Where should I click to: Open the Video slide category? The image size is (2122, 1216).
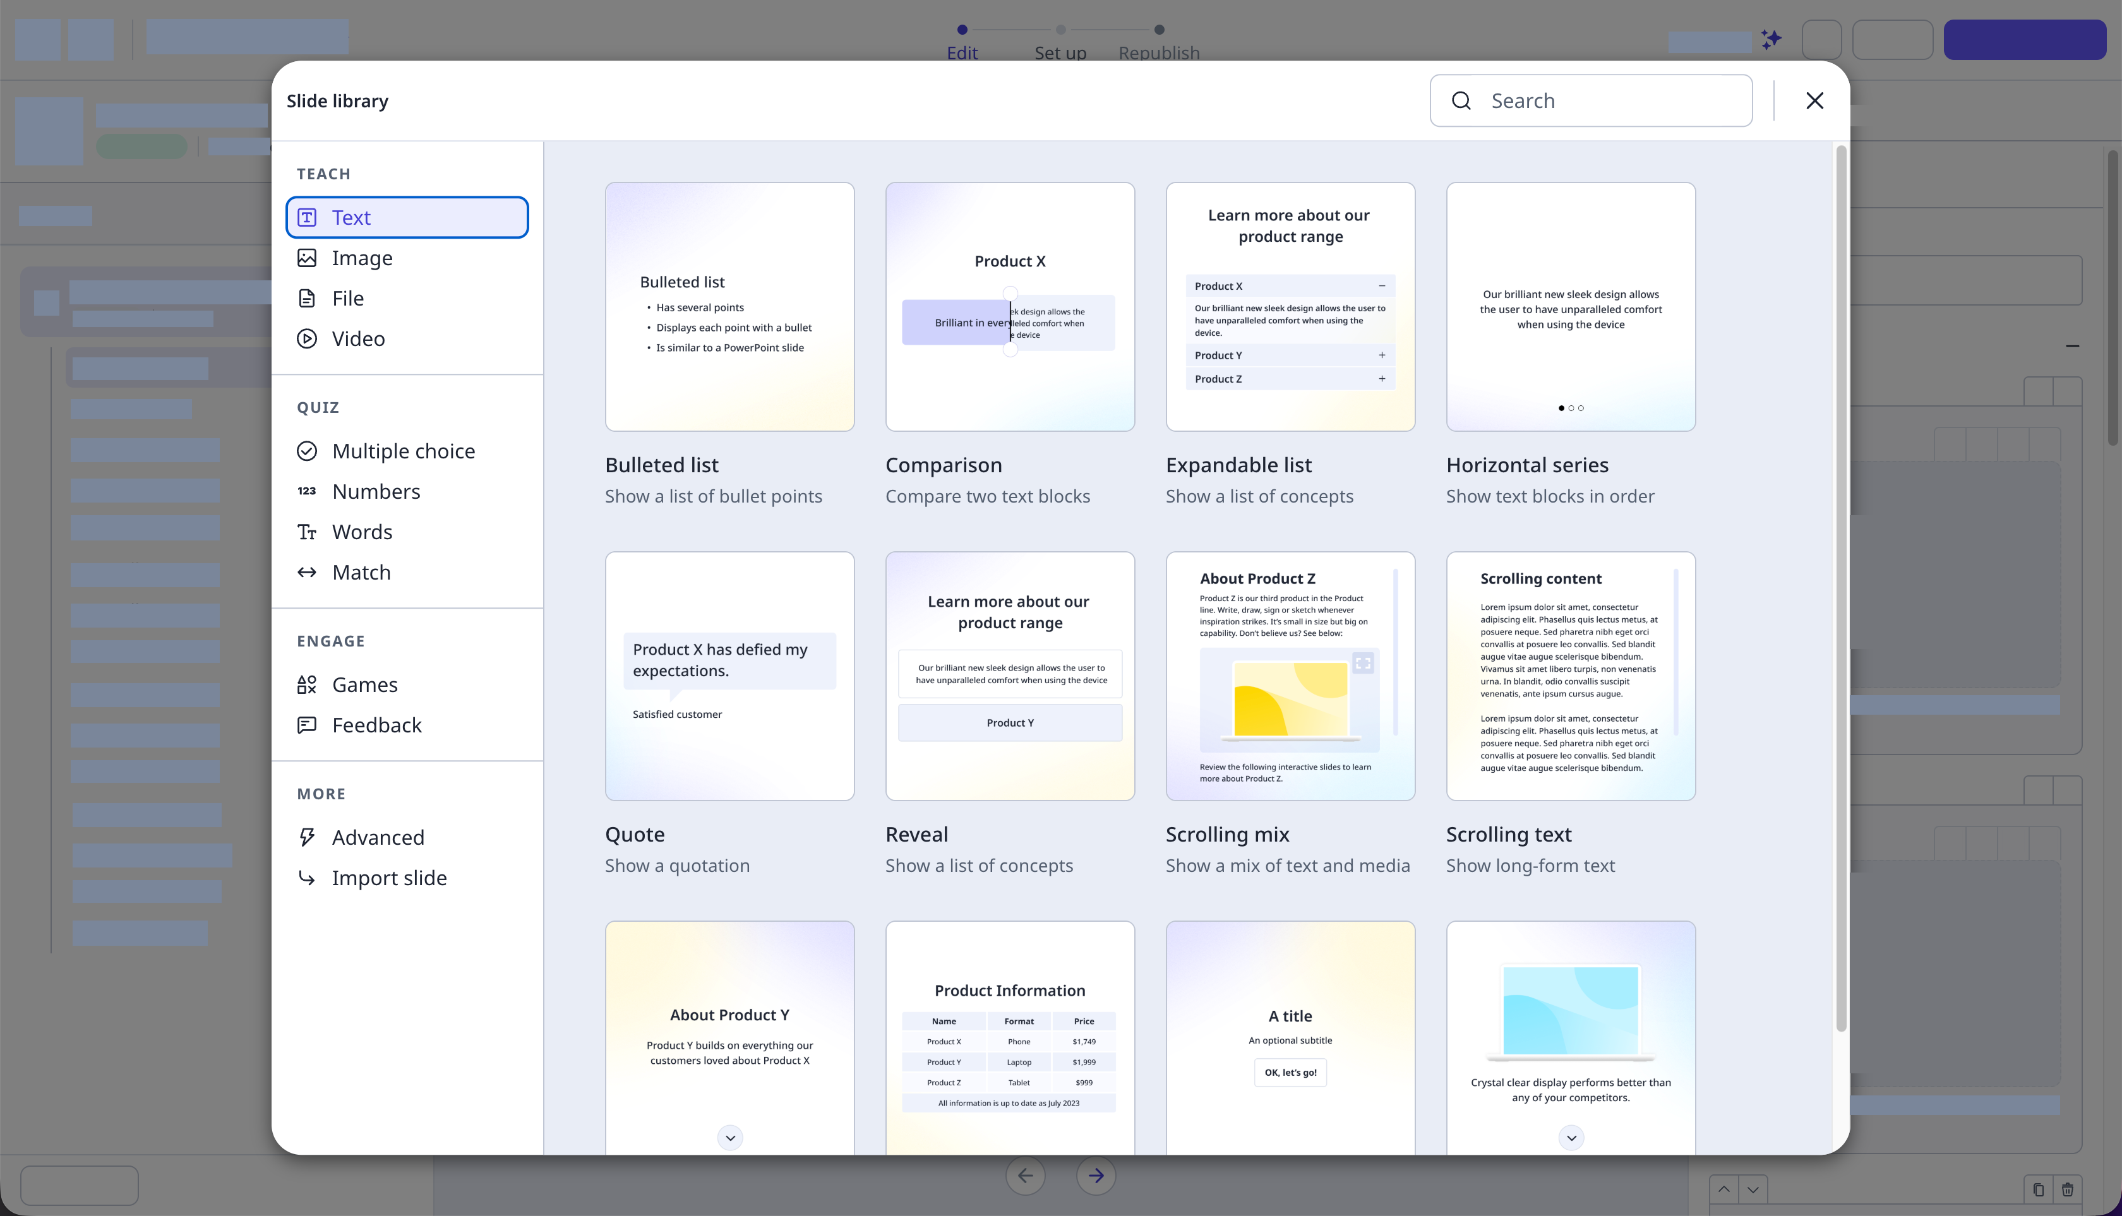point(407,338)
